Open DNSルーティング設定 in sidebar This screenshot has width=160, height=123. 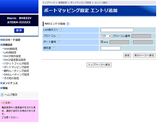(17, 74)
